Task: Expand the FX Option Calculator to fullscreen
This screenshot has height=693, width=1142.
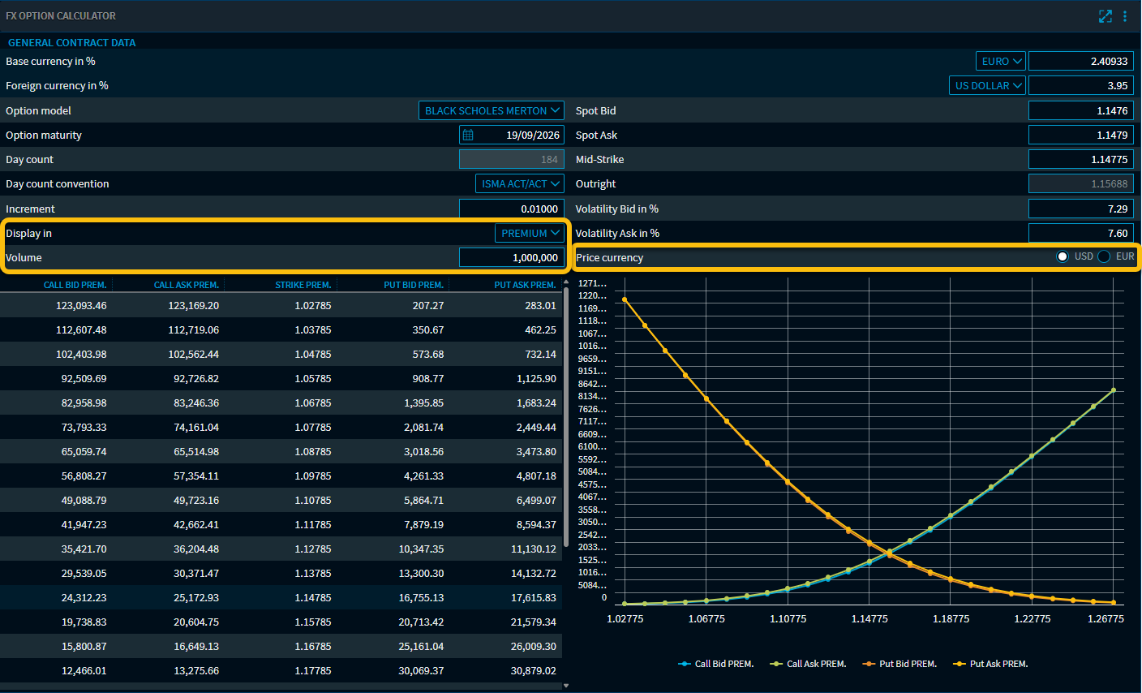Action: click(1105, 15)
